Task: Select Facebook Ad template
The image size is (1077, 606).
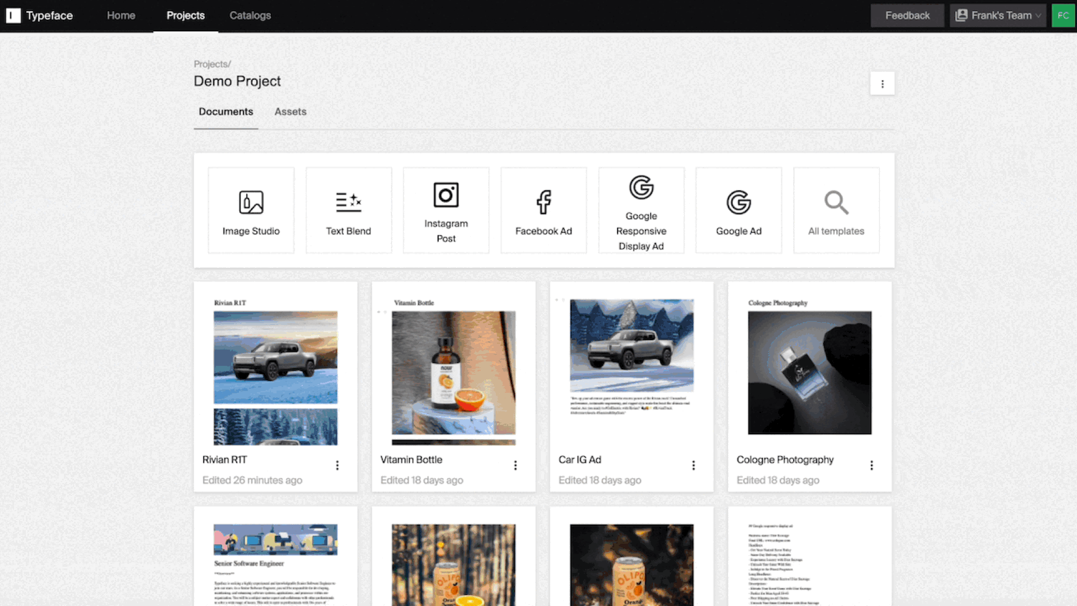Action: point(544,210)
